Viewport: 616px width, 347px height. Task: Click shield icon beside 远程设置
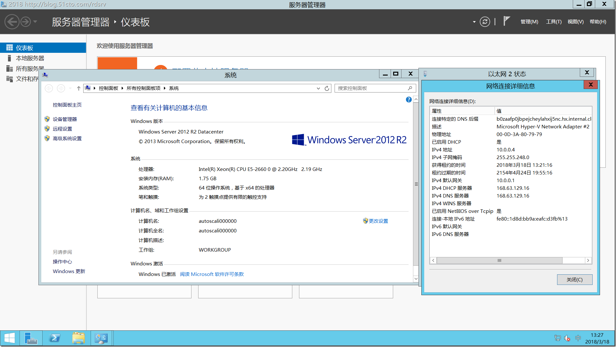[x=47, y=129]
